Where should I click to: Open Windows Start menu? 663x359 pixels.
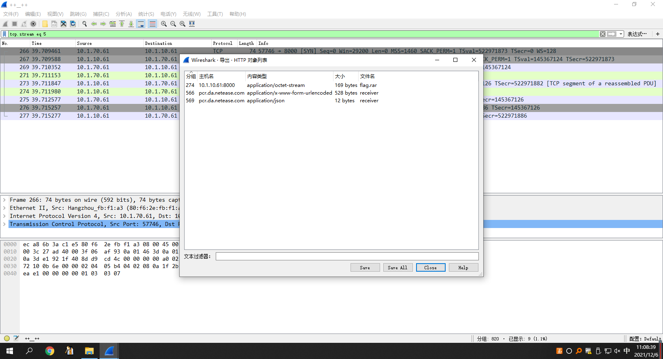[10, 351]
